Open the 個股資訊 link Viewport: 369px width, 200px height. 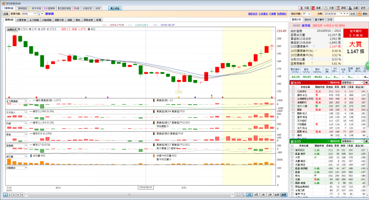click(253, 14)
